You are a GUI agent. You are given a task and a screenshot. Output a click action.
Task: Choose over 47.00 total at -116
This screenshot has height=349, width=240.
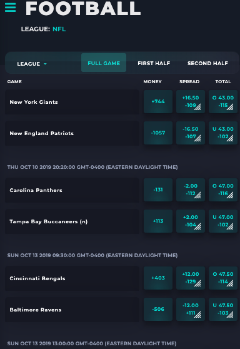point(223,190)
